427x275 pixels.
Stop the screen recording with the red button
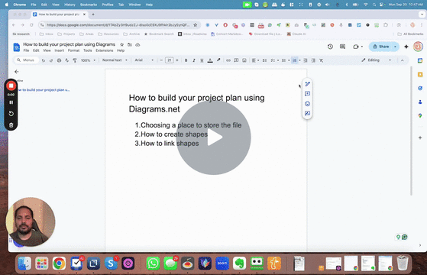[11, 86]
